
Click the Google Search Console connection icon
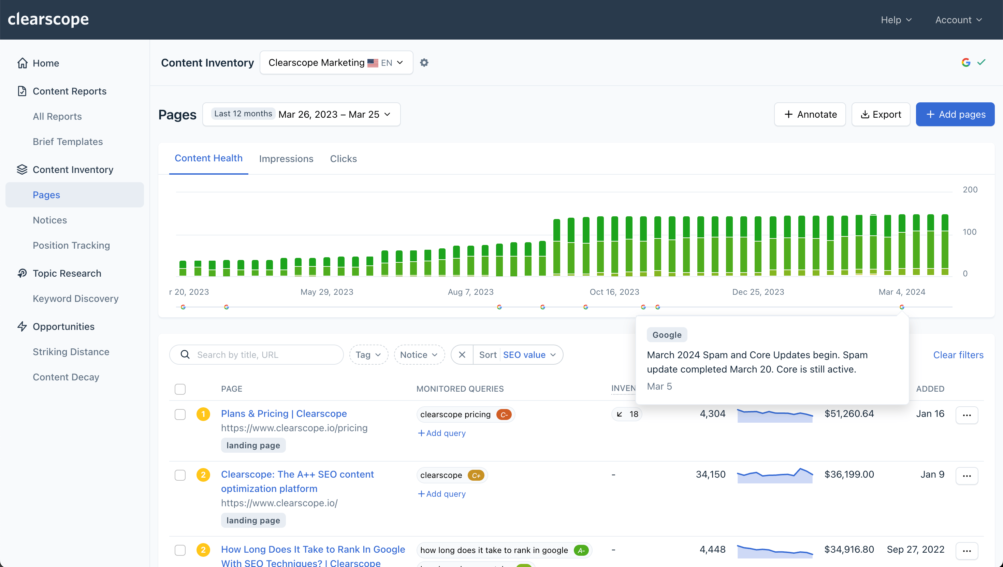tap(967, 63)
